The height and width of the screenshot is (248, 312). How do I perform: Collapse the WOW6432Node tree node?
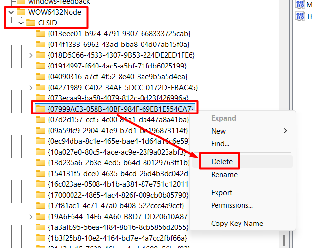point(10,12)
